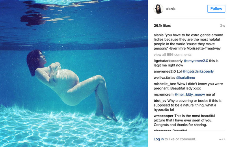231x147 pixels.
Task: Click the 2w post timestamp
Action: tap(223, 26)
